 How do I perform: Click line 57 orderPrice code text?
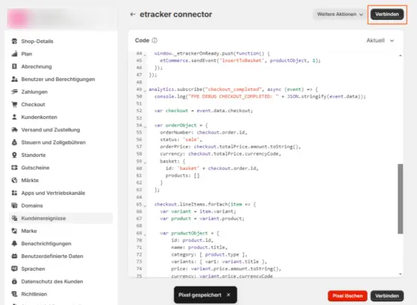tap(230, 146)
